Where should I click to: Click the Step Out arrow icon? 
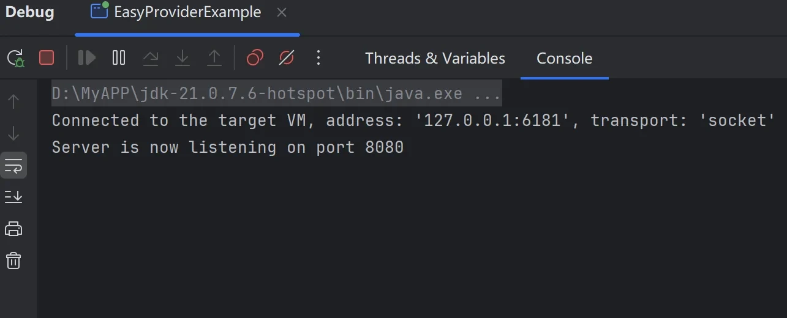[x=214, y=57]
